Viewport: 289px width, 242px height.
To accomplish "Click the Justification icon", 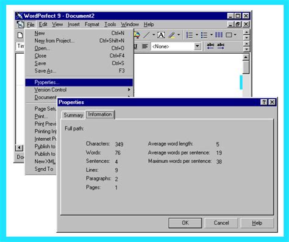I will (145, 46).
